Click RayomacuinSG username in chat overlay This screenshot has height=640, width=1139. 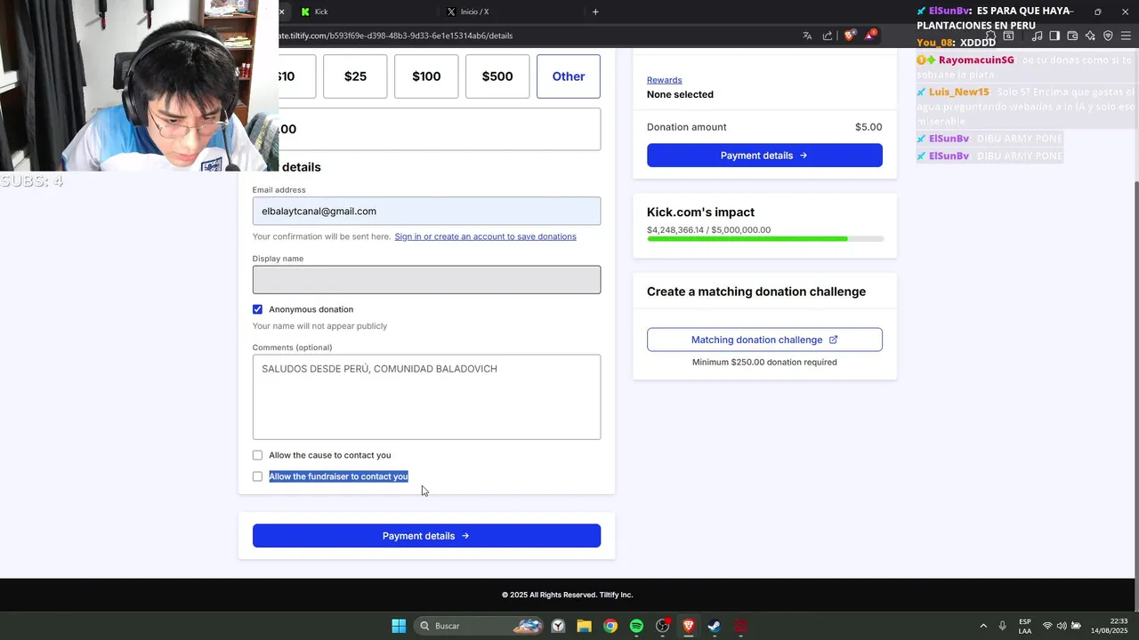click(976, 60)
